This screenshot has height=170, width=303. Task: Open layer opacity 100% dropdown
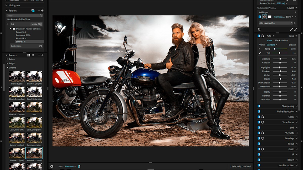pyautogui.click(x=289, y=17)
